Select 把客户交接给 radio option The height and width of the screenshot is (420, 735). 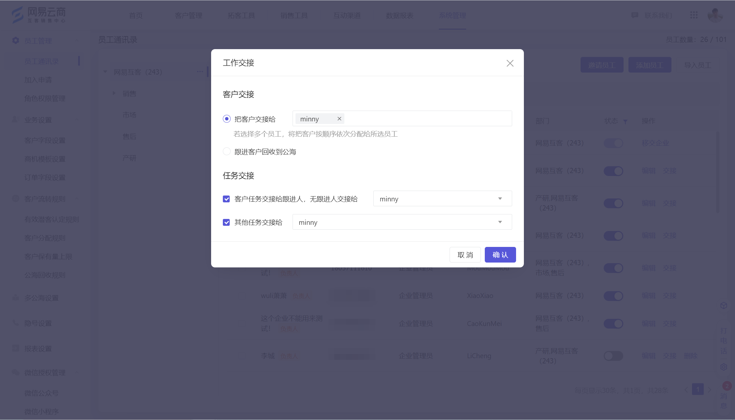pyautogui.click(x=227, y=119)
